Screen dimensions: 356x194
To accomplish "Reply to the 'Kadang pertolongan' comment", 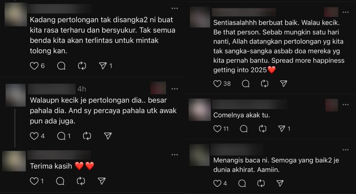I will click(x=61, y=66).
